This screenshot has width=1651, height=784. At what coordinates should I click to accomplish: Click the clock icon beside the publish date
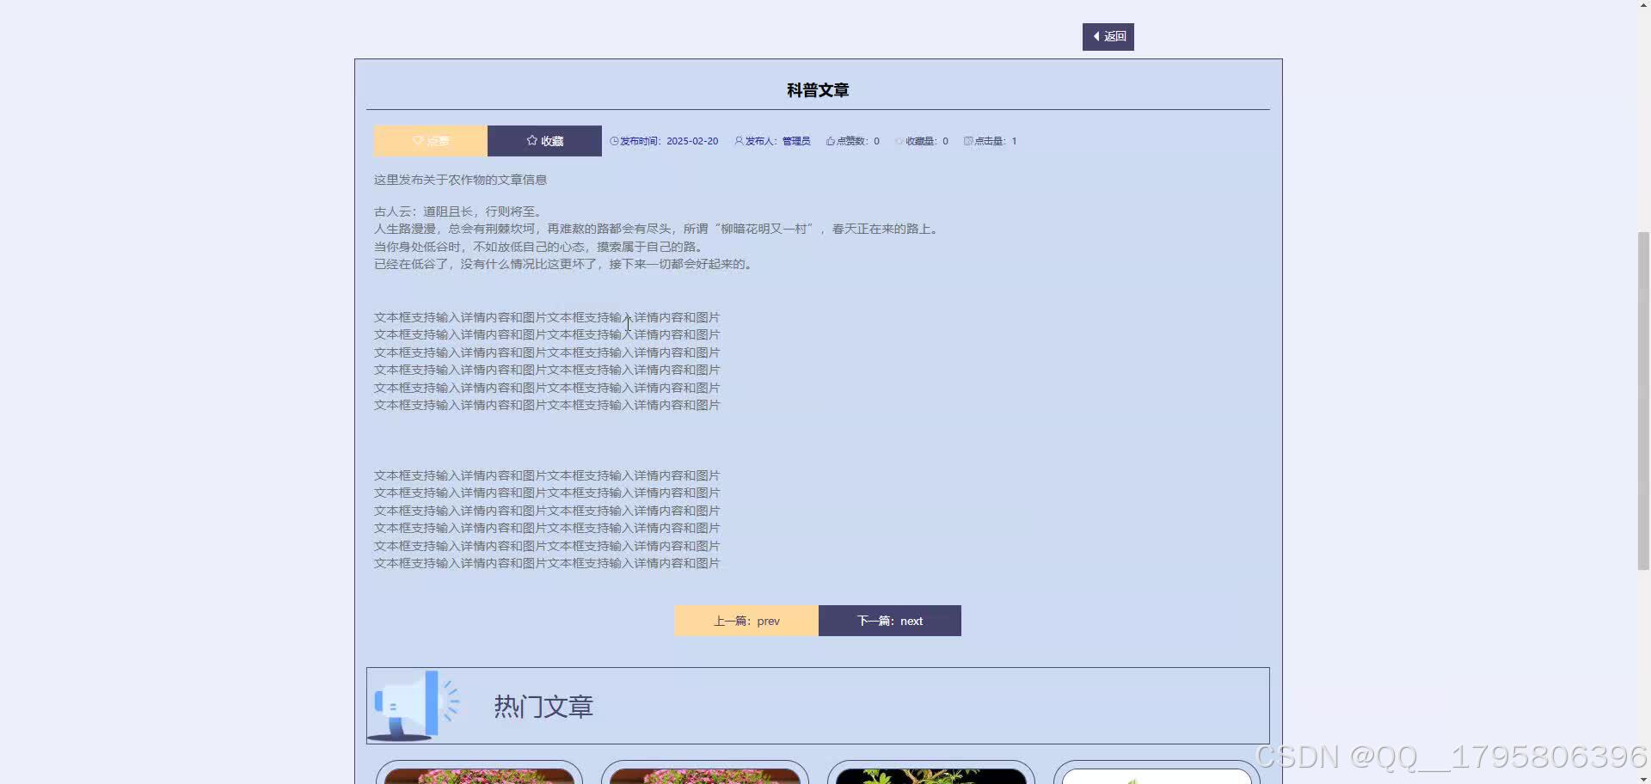pyautogui.click(x=613, y=141)
